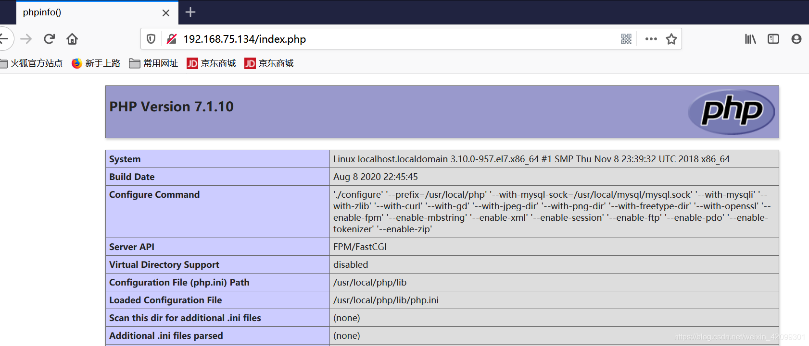Open tracking protection shield icon
The height and width of the screenshot is (346, 809).
coord(151,39)
